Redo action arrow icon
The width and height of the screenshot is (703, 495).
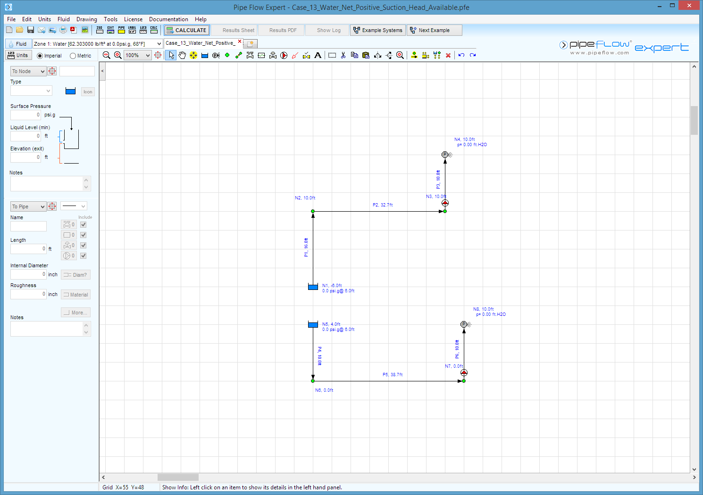(x=473, y=55)
